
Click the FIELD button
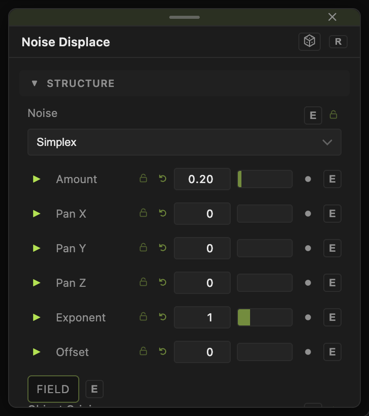click(53, 389)
